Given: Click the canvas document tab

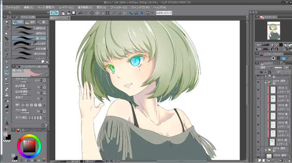Looking at the screenshot, I should (x=60, y=18).
